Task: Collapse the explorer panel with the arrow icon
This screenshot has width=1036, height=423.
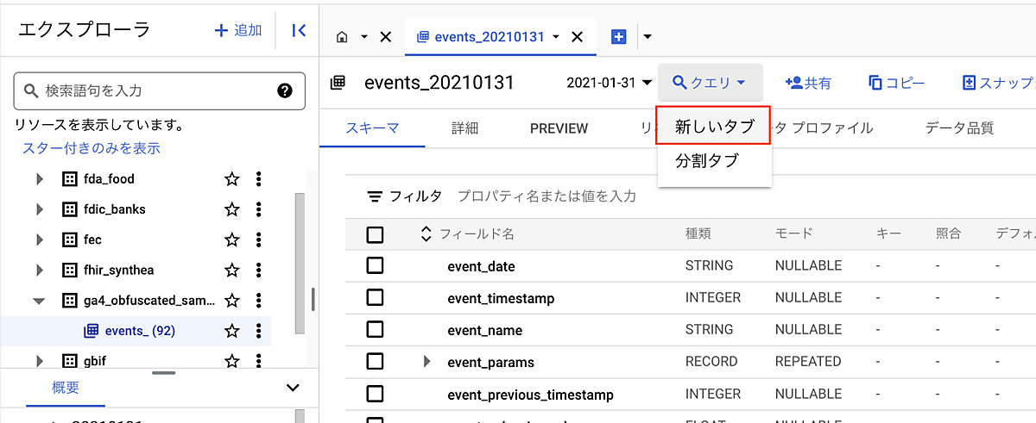Action: [x=299, y=30]
